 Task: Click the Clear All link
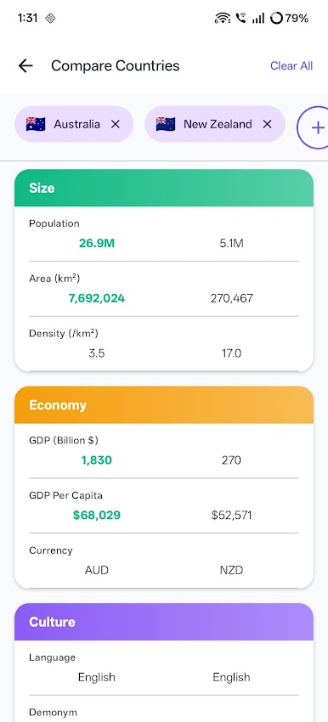click(x=291, y=66)
